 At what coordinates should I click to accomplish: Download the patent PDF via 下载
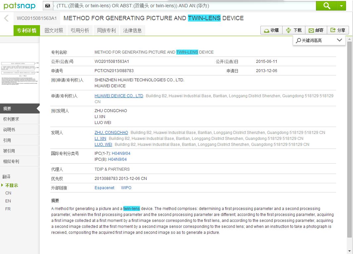point(294,30)
